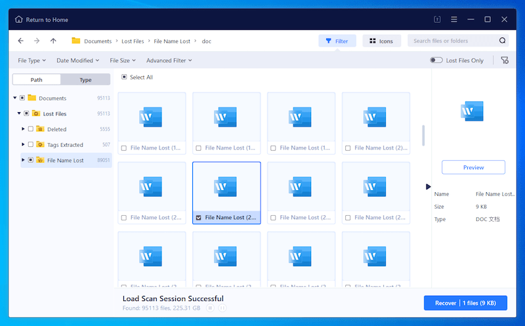Click the File Name Lost folder icon
The height and width of the screenshot is (326, 525).
click(x=40, y=160)
